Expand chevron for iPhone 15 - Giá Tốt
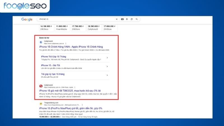 click(x=107, y=66)
